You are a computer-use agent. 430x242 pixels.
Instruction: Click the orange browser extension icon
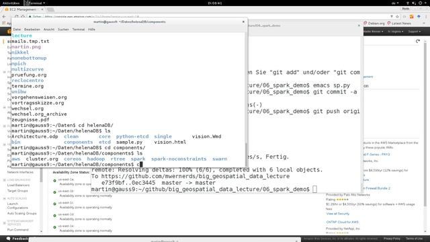click(x=411, y=17)
